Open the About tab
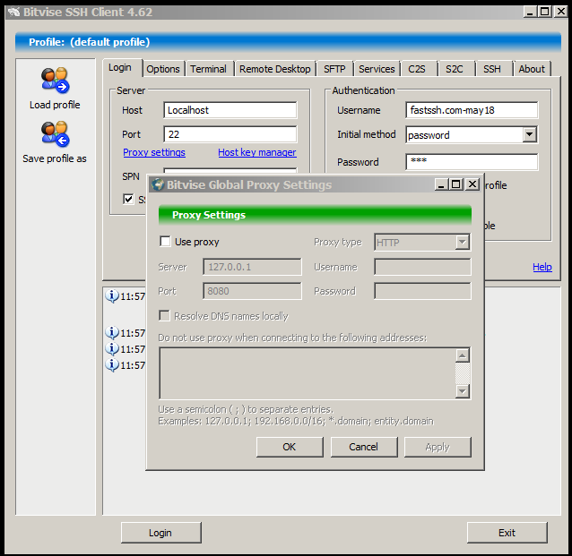Screen dimensions: 572x556 point(532,69)
